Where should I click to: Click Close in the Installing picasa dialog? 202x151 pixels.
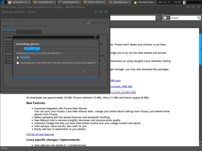88,72
